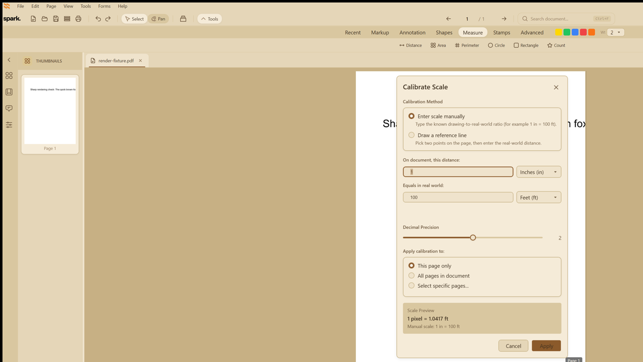Open the Recent ribbon tab

(x=353, y=33)
